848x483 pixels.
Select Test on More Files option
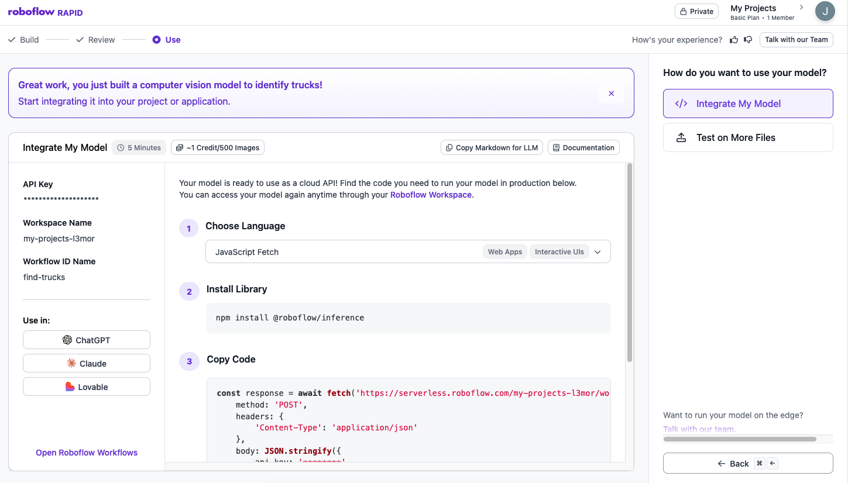tap(747, 137)
